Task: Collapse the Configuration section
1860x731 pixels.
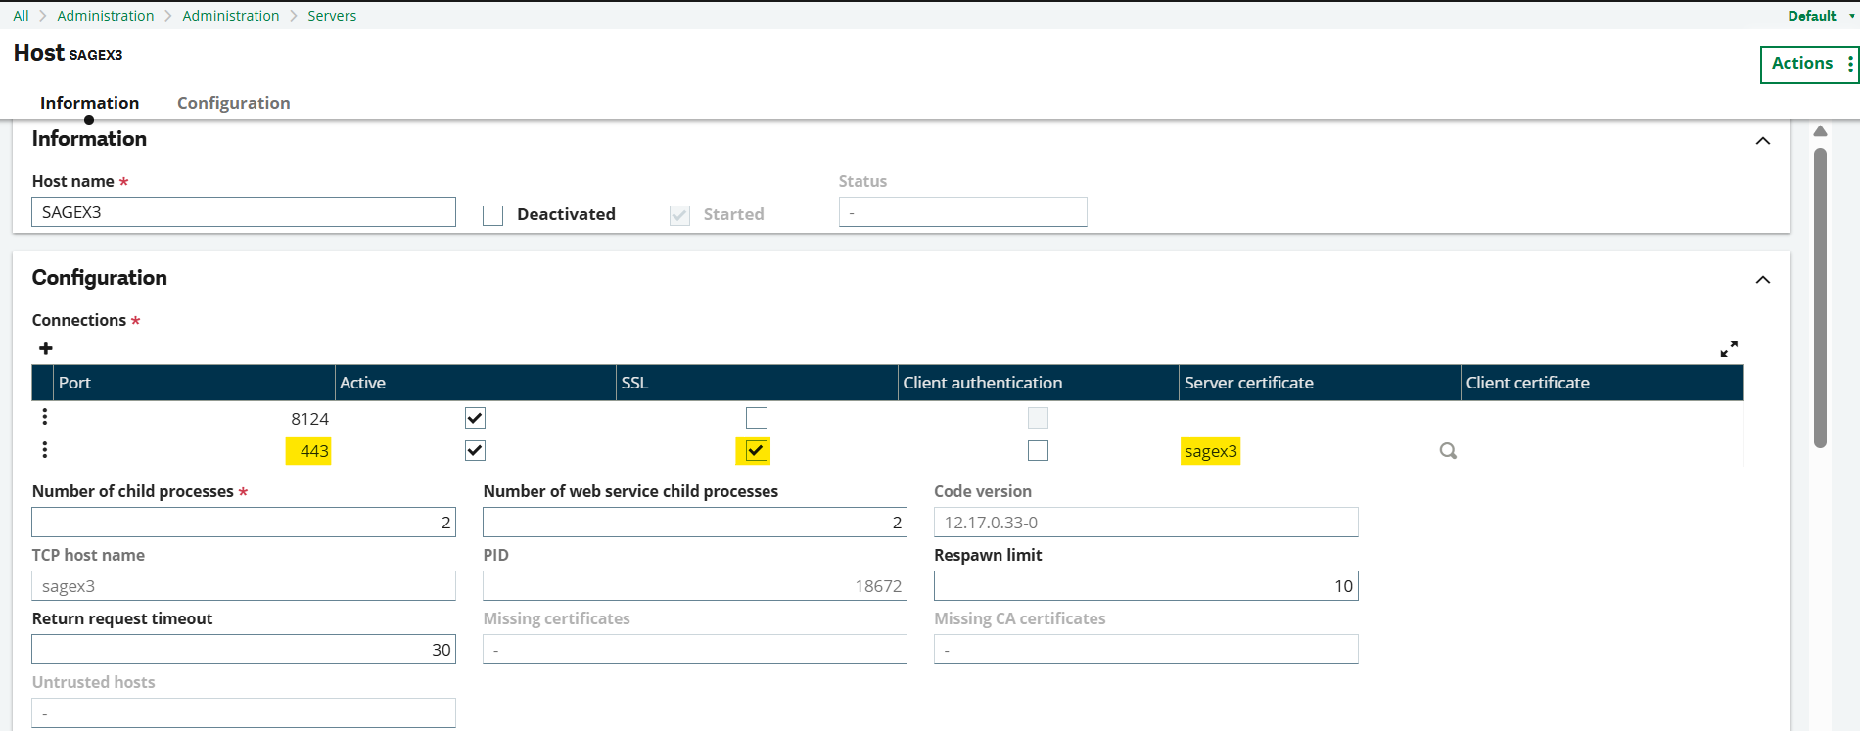Action: coord(1762,280)
